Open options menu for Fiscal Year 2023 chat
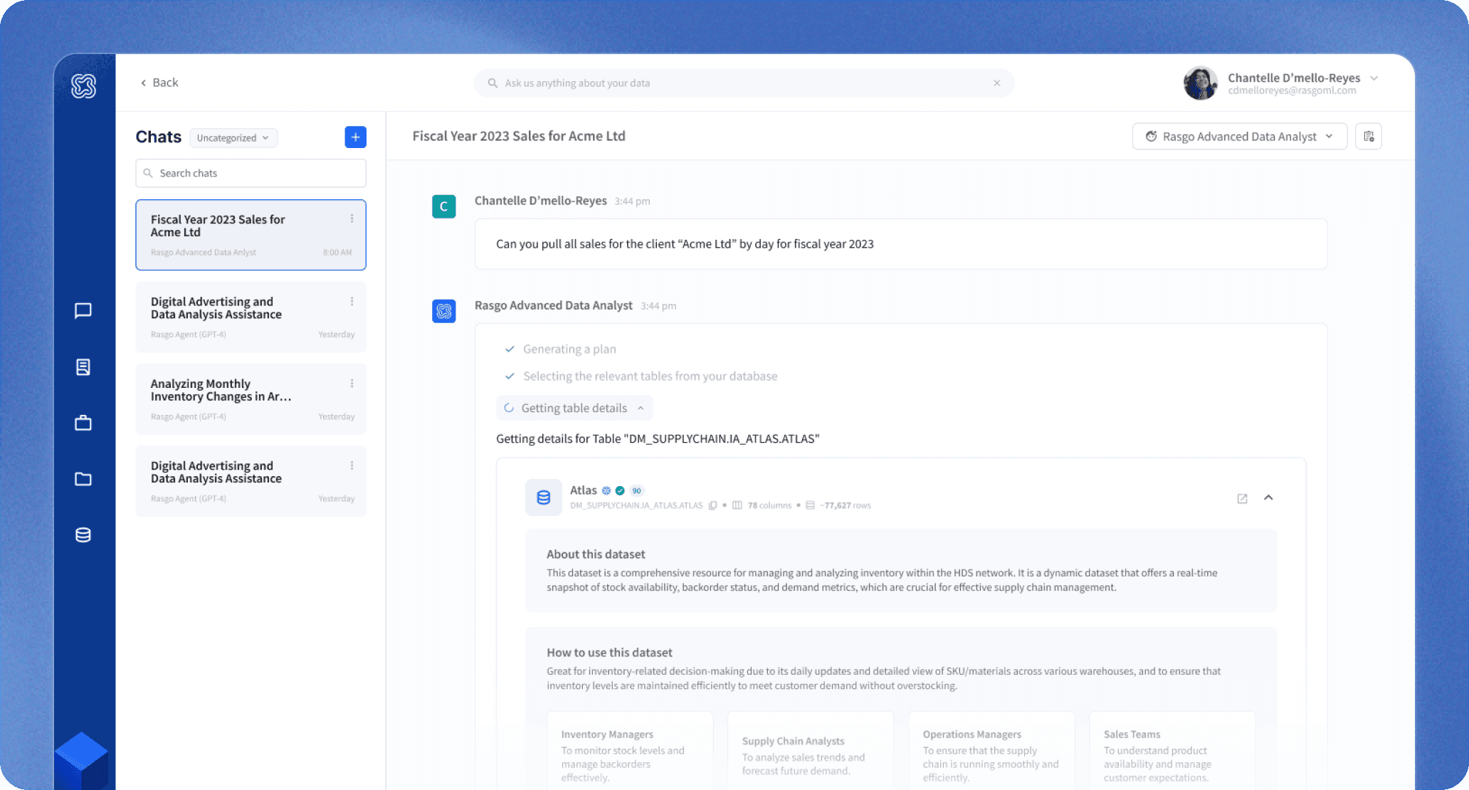The image size is (1469, 790). point(352,219)
